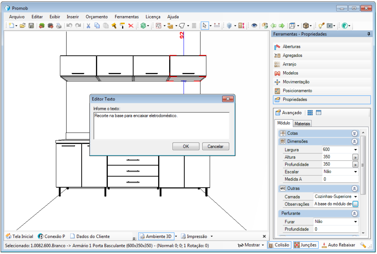Switch to the Materiais tab

pos(302,124)
